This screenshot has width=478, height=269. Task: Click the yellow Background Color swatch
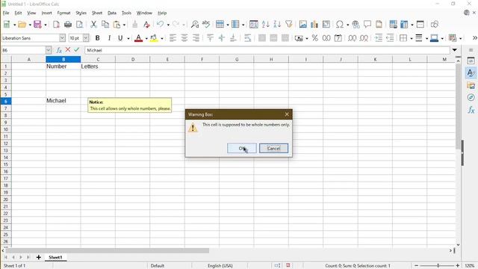[154, 38]
